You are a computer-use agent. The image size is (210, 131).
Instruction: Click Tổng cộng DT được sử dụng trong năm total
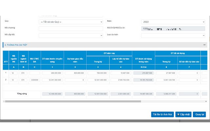143,94
